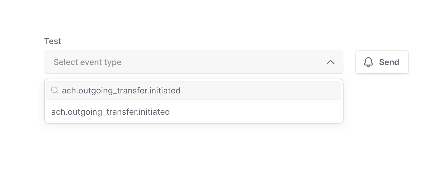Toggle the event type selector closed
This screenshot has width=448, height=170.
(330, 62)
